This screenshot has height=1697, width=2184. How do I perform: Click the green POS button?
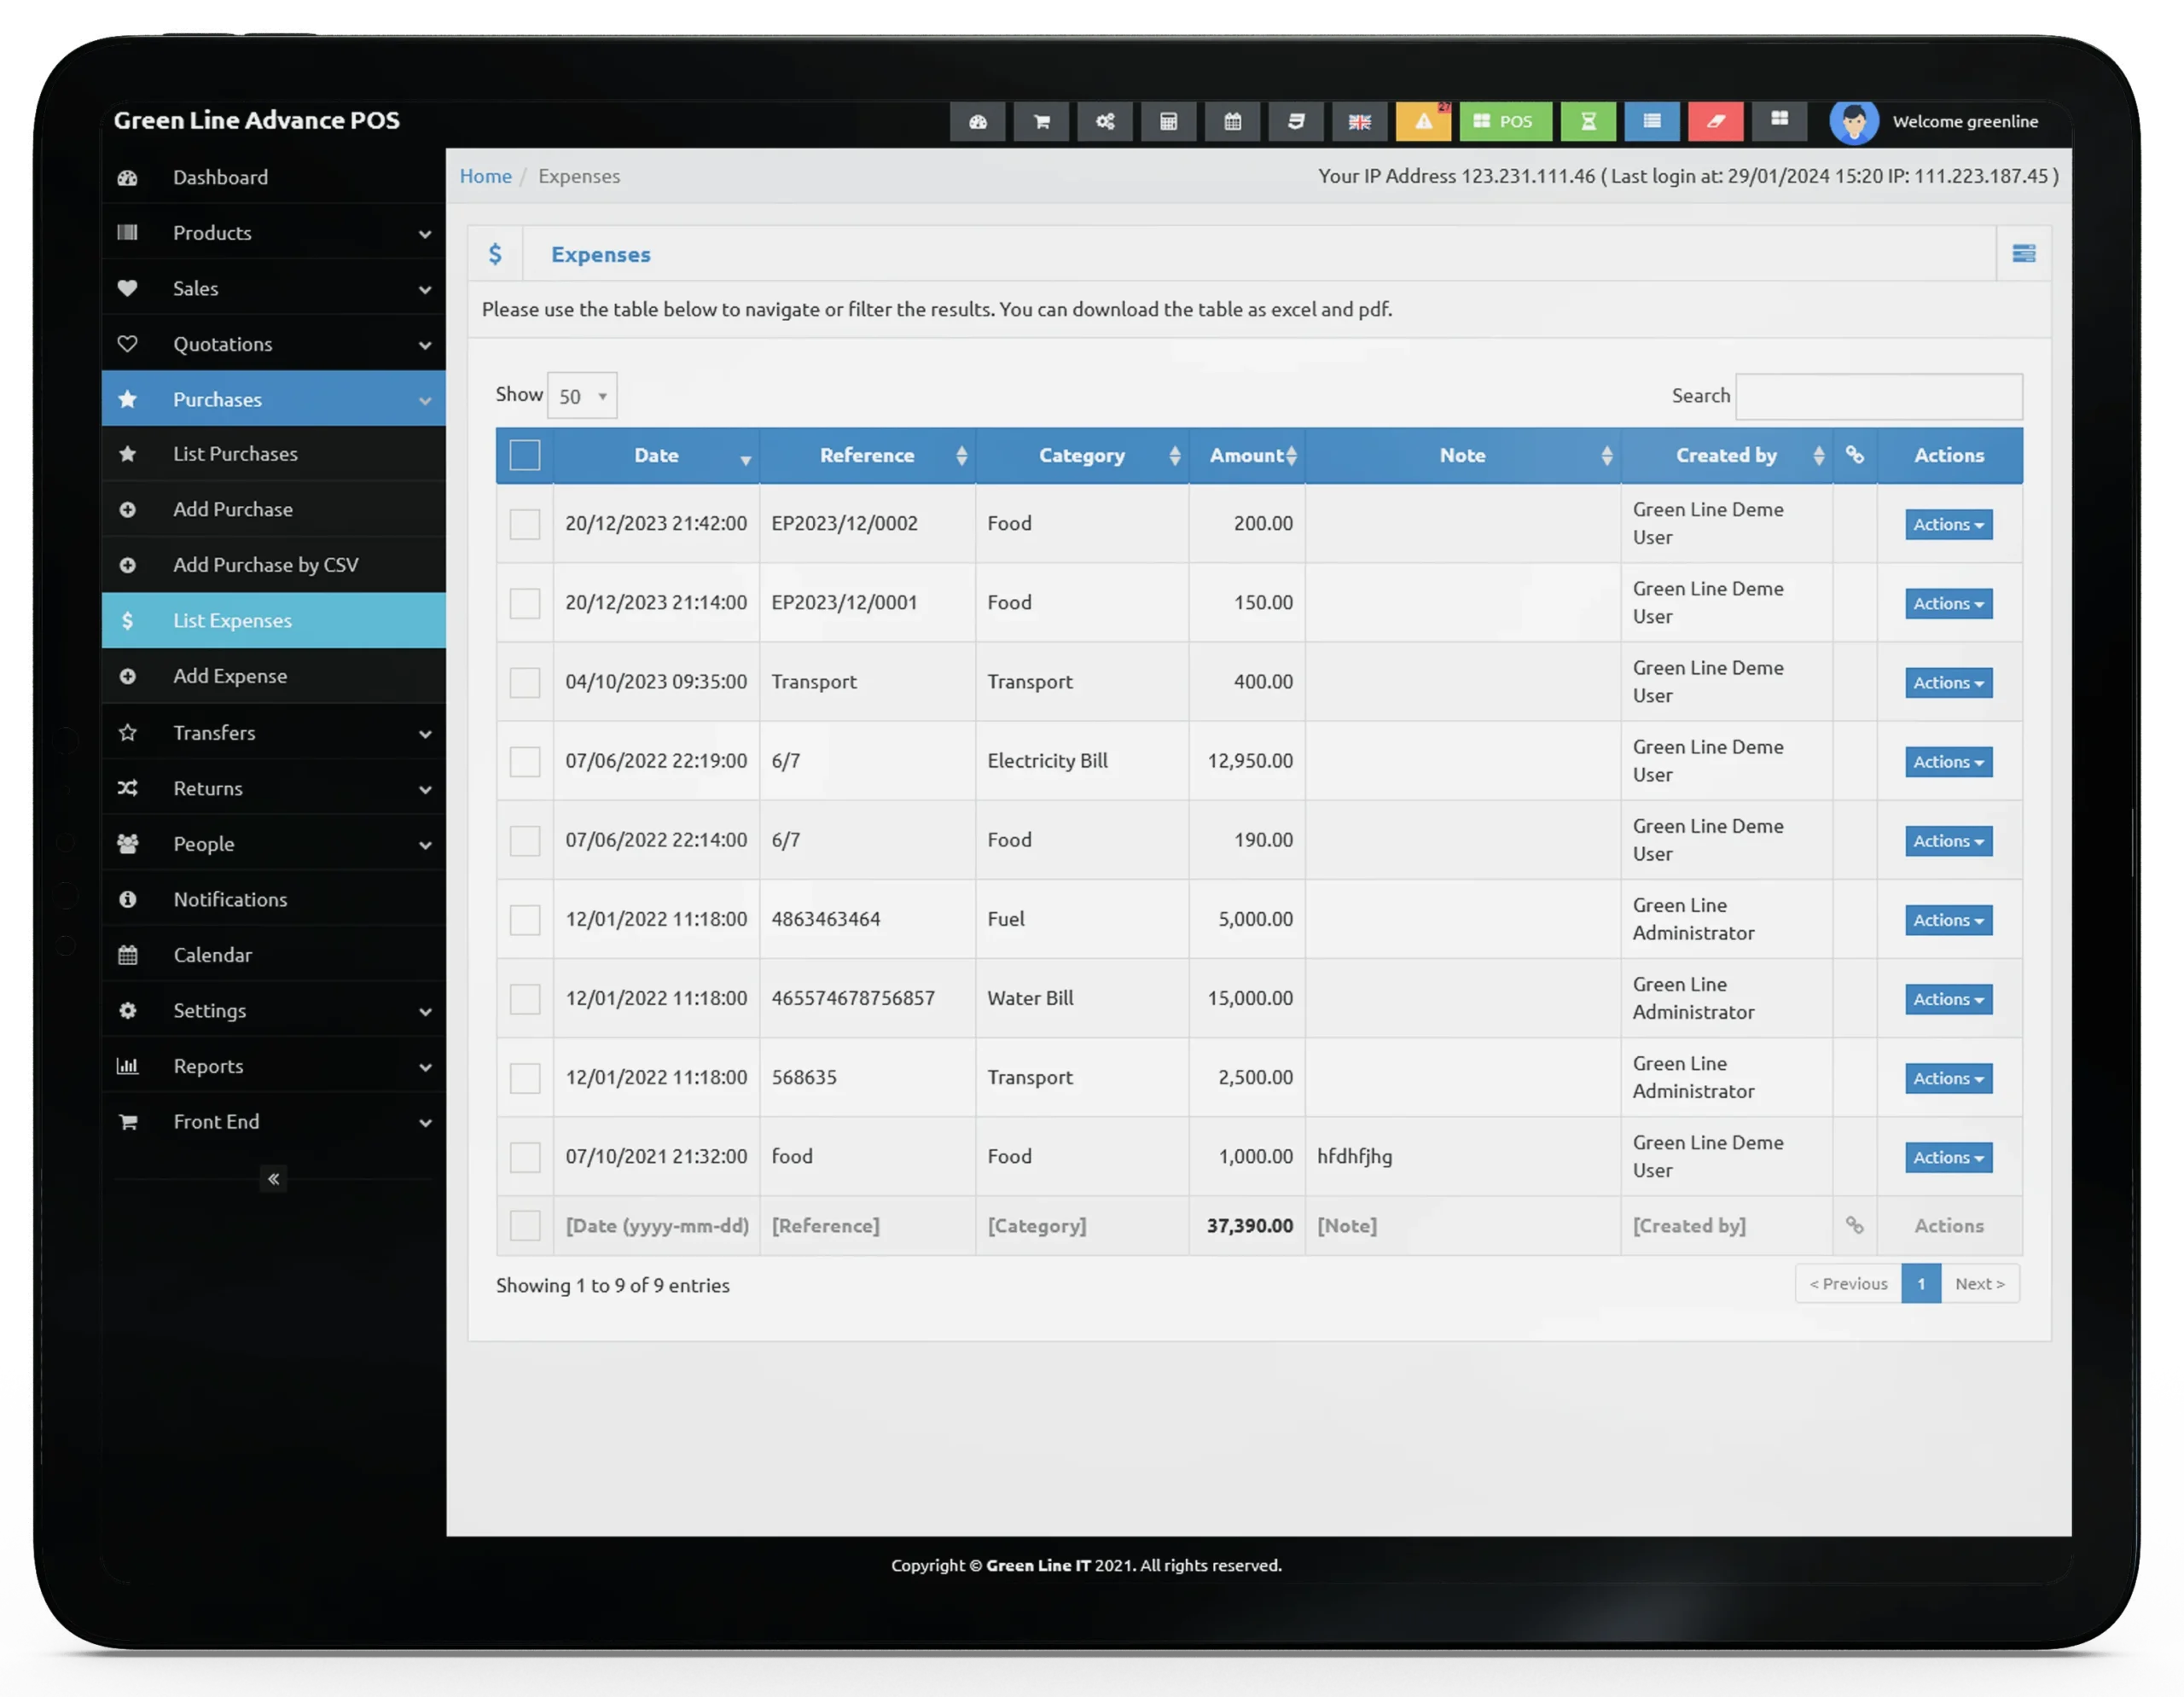(x=1505, y=121)
